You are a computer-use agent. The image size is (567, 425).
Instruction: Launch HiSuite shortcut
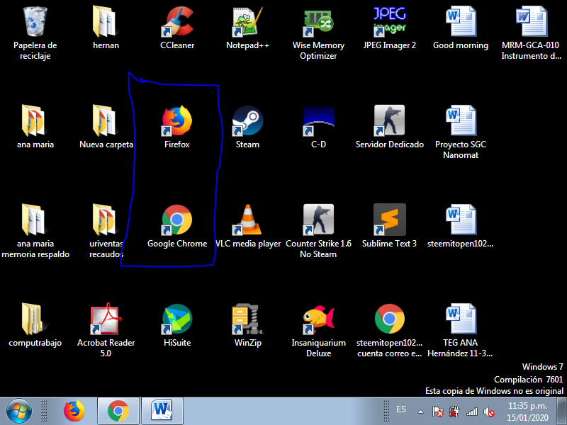click(176, 319)
